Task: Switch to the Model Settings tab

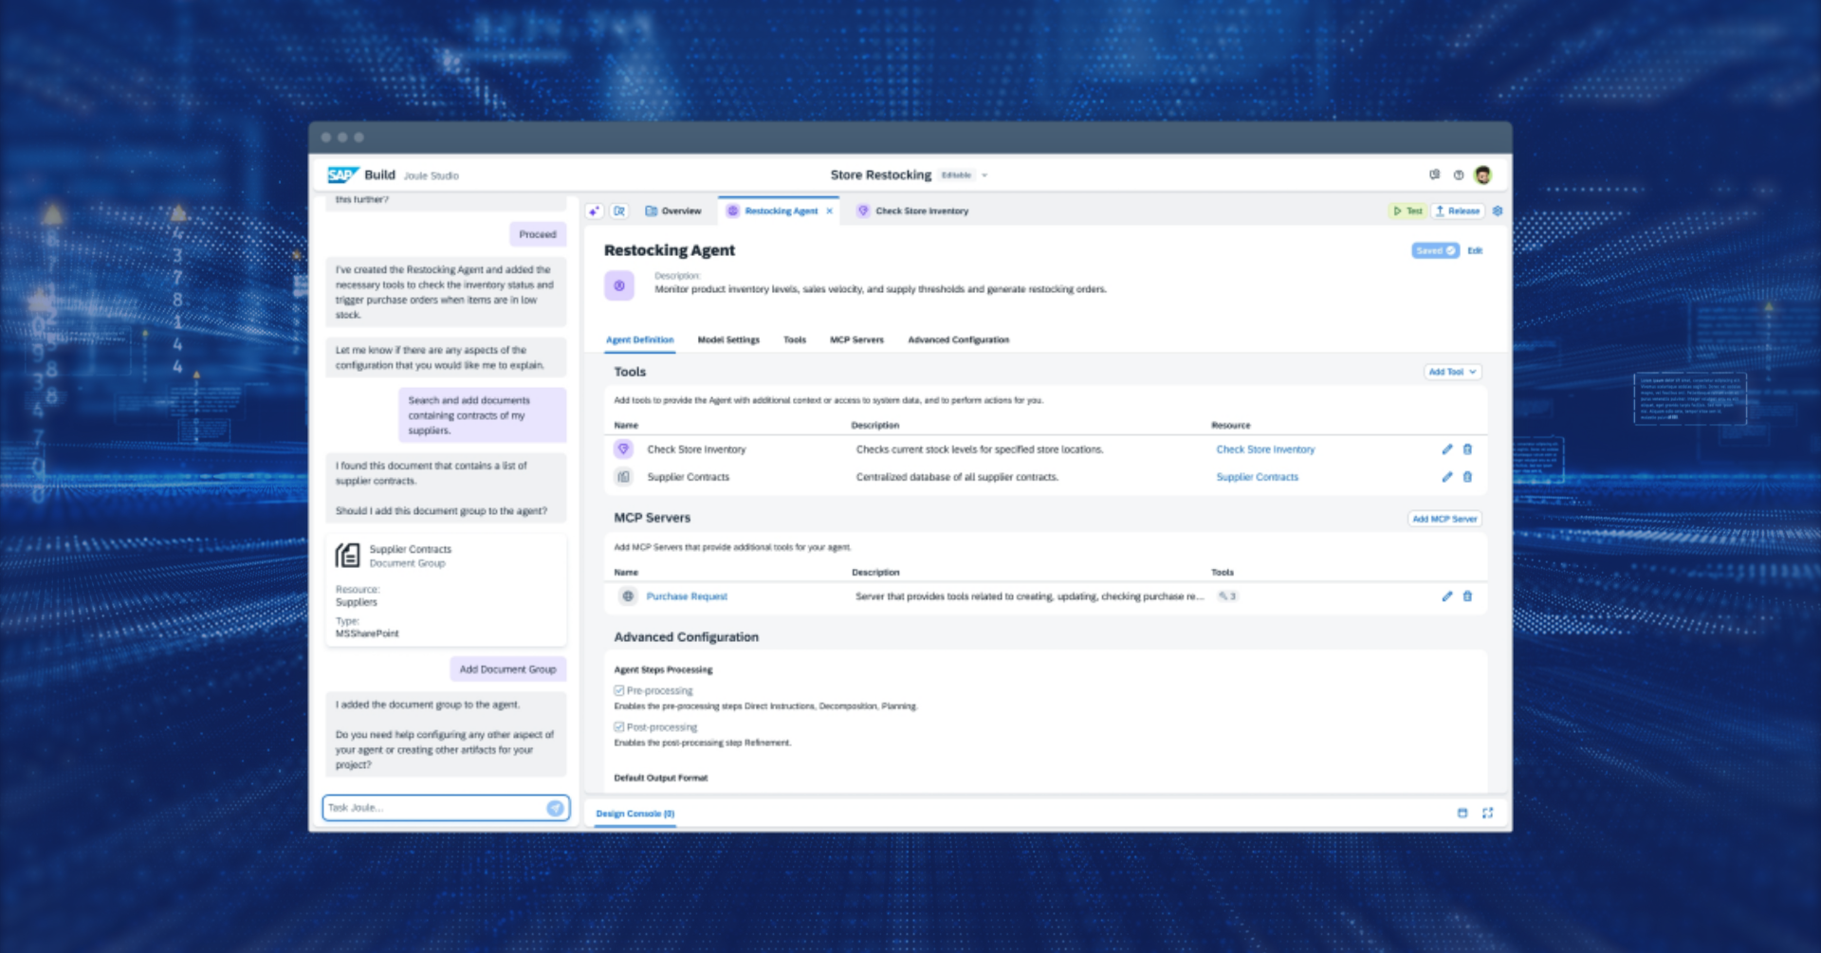Action: (x=728, y=339)
